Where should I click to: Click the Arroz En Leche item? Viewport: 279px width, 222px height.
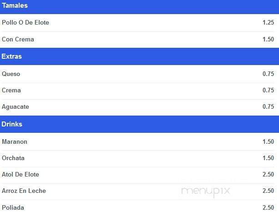[x=24, y=191]
